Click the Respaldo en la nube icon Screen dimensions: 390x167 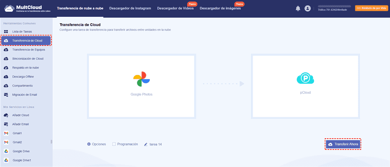tap(6, 68)
